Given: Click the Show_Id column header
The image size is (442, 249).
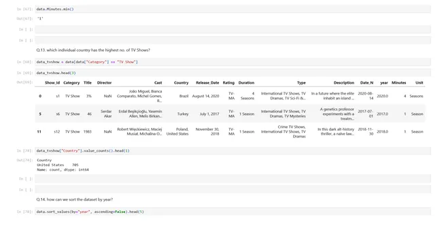Looking at the screenshot, I should 52,82.
